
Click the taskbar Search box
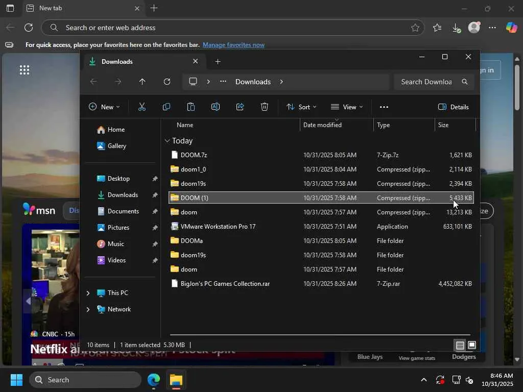point(85,380)
